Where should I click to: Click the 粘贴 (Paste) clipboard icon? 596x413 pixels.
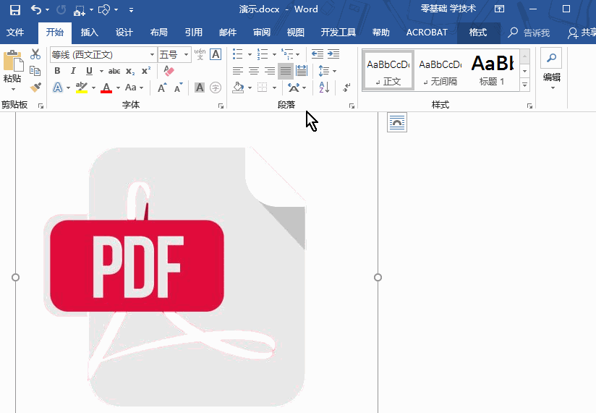click(x=13, y=61)
